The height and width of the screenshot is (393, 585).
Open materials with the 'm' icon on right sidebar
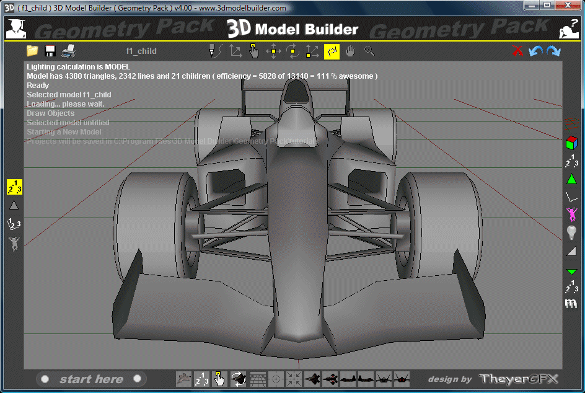click(571, 303)
